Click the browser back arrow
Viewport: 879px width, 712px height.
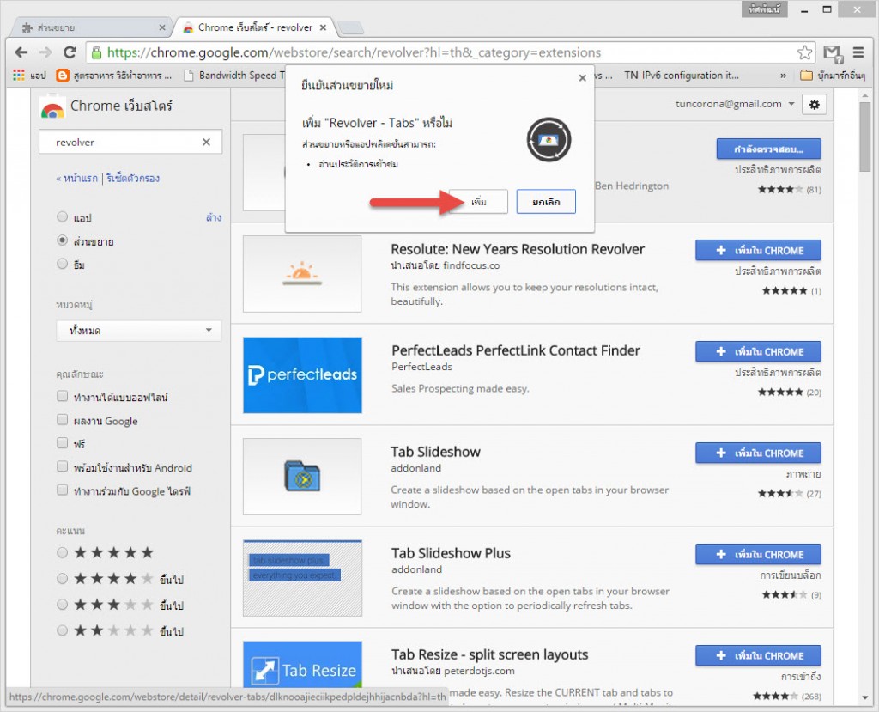21,52
